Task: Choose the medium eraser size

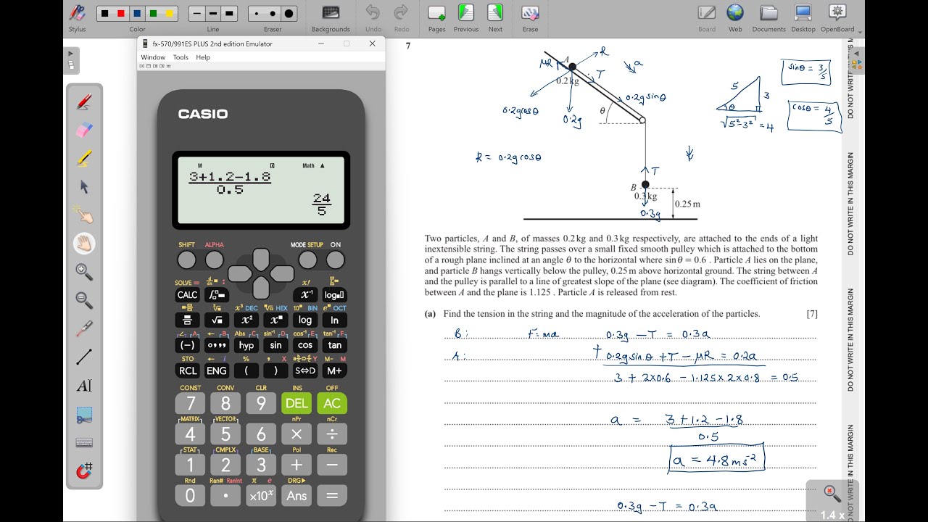Action: click(x=273, y=14)
